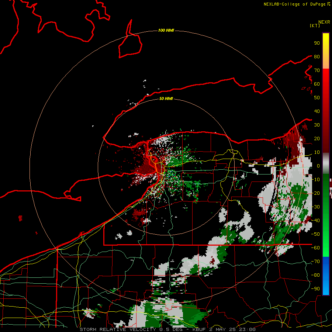Click the positive 10 scale value
332x332 pixels.
coord(317,152)
